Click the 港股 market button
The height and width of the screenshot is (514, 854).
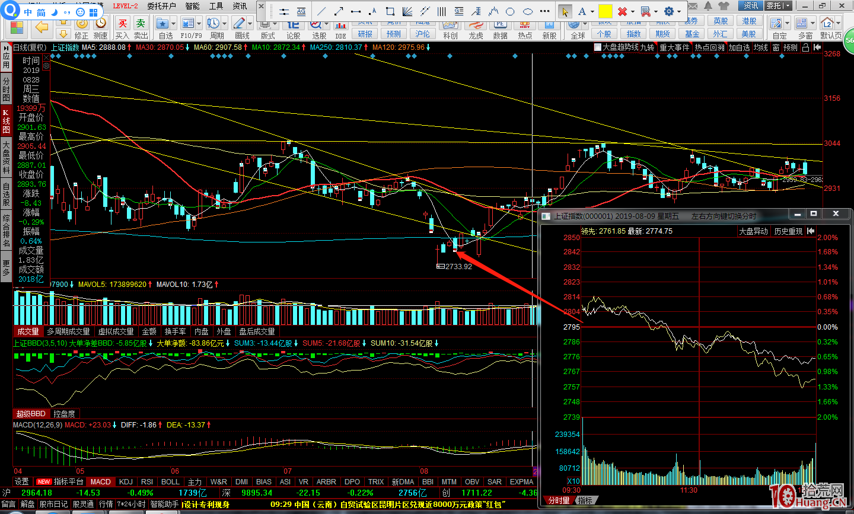pyautogui.click(x=749, y=21)
